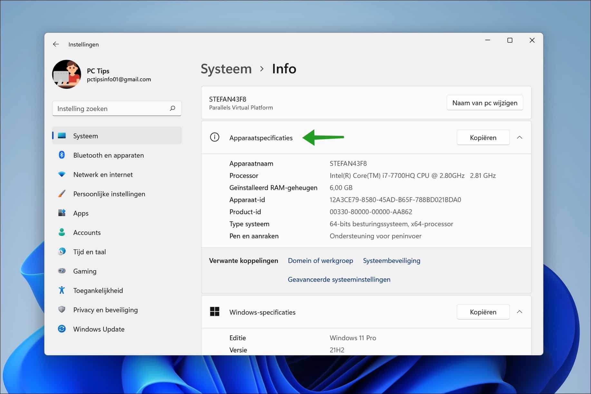Screen dimensions: 591x394
Task: Click the search magnifier icon
Action: [x=173, y=108]
